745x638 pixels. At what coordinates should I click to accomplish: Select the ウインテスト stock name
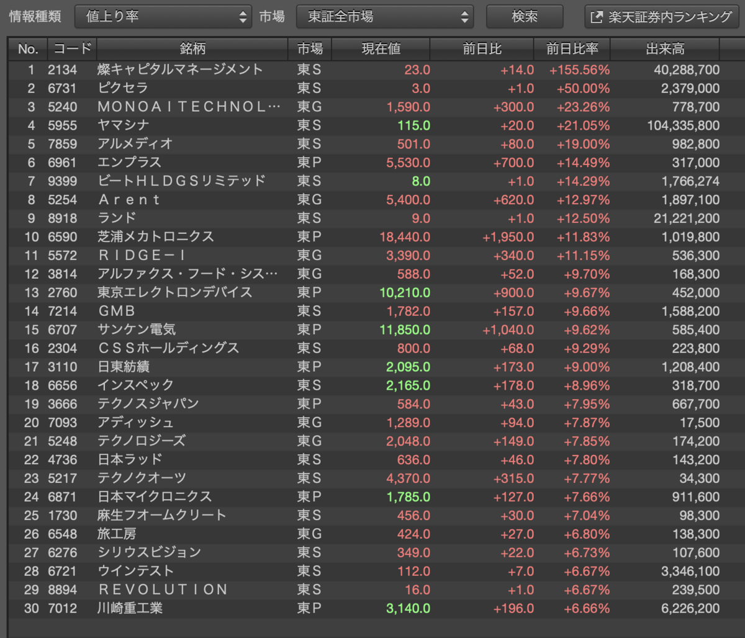point(135,571)
